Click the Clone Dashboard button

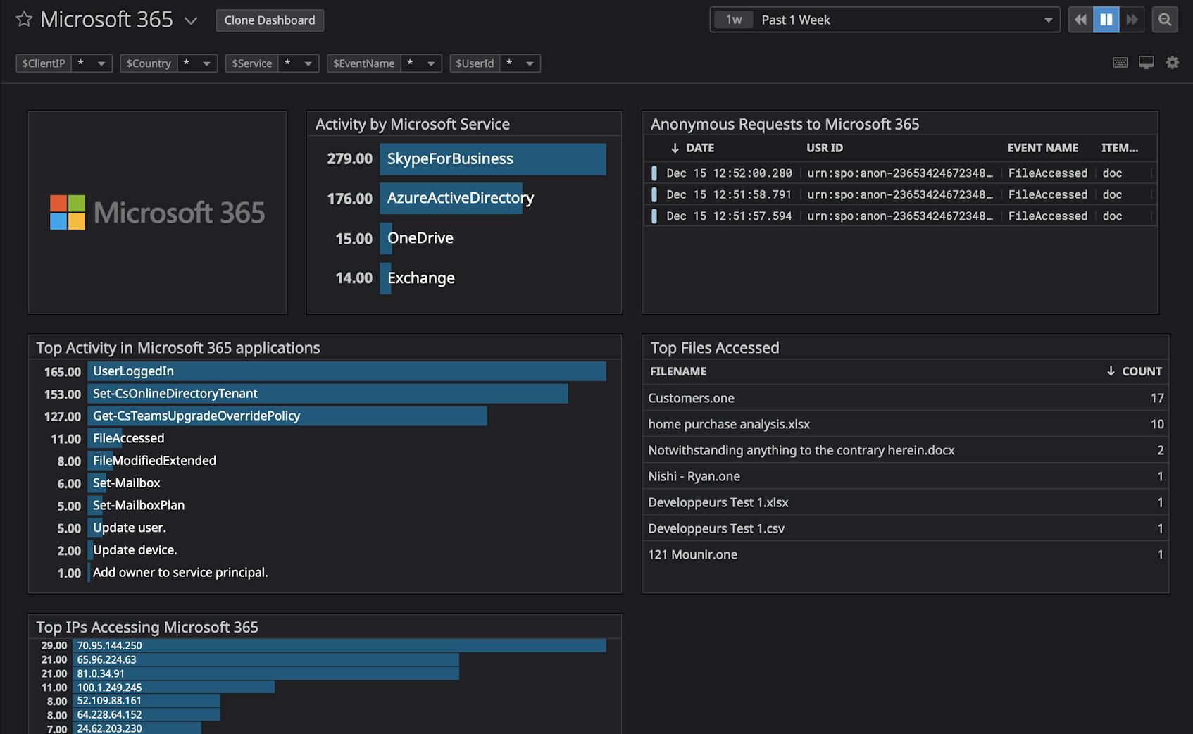click(x=270, y=20)
